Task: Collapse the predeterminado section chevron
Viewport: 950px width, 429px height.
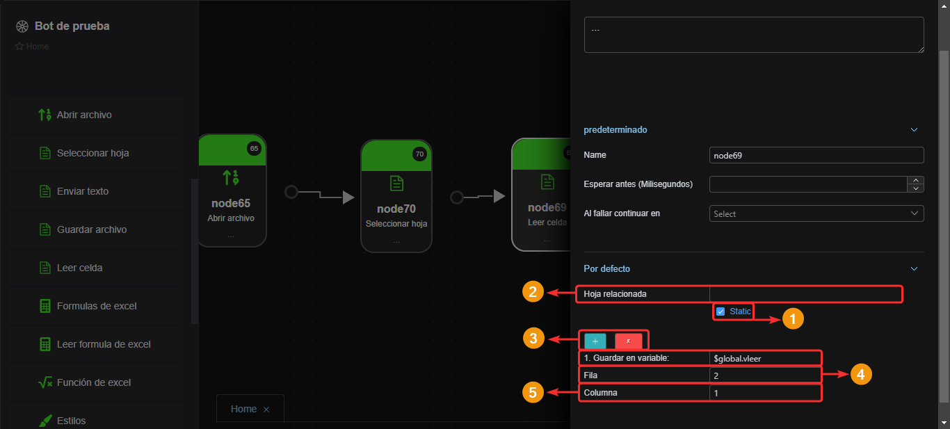Action: (915, 129)
